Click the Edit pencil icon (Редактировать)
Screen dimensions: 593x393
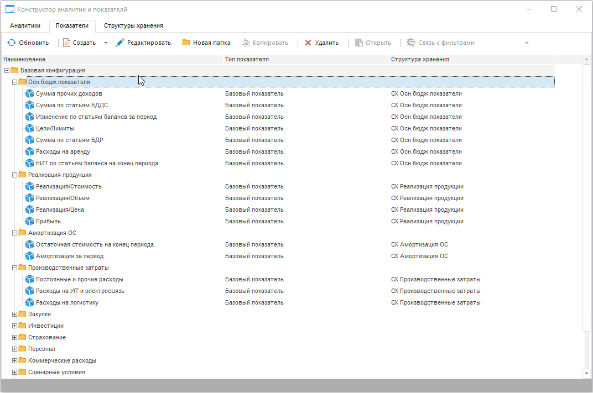click(120, 43)
